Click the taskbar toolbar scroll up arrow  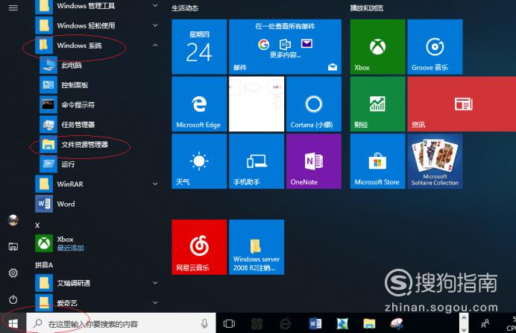464,318
